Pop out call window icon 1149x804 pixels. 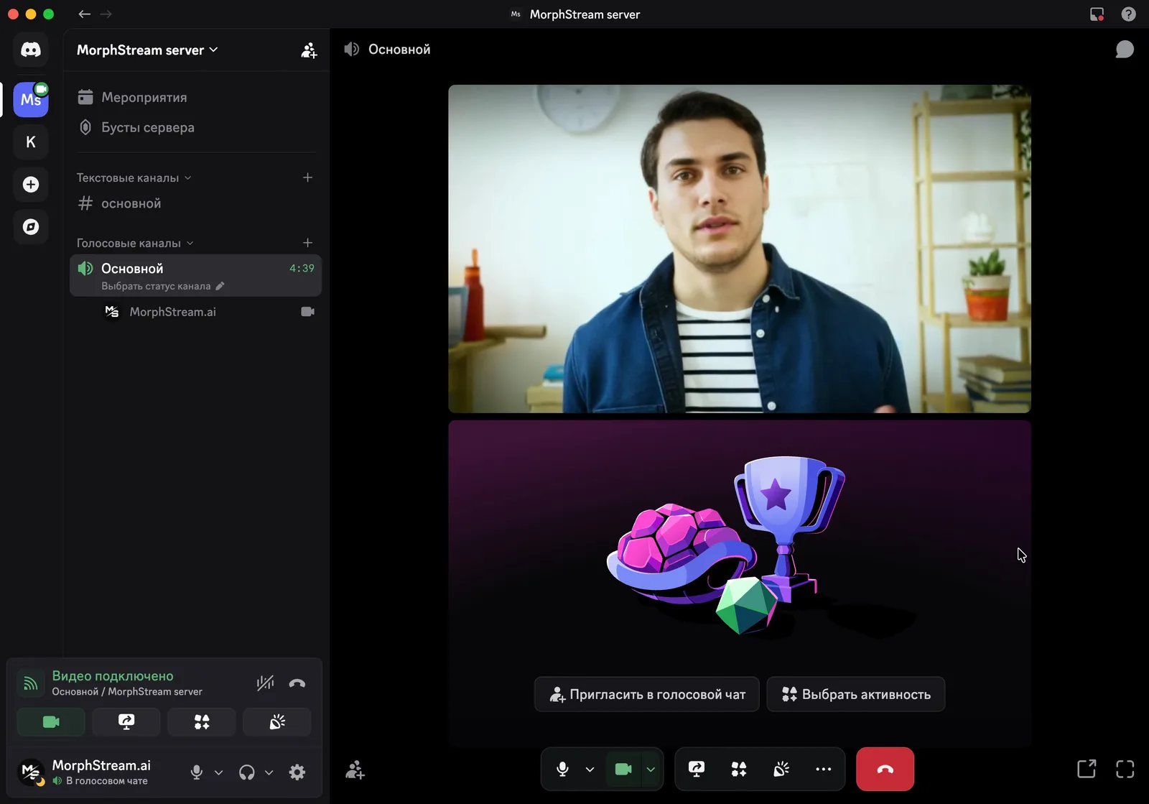[1087, 769]
